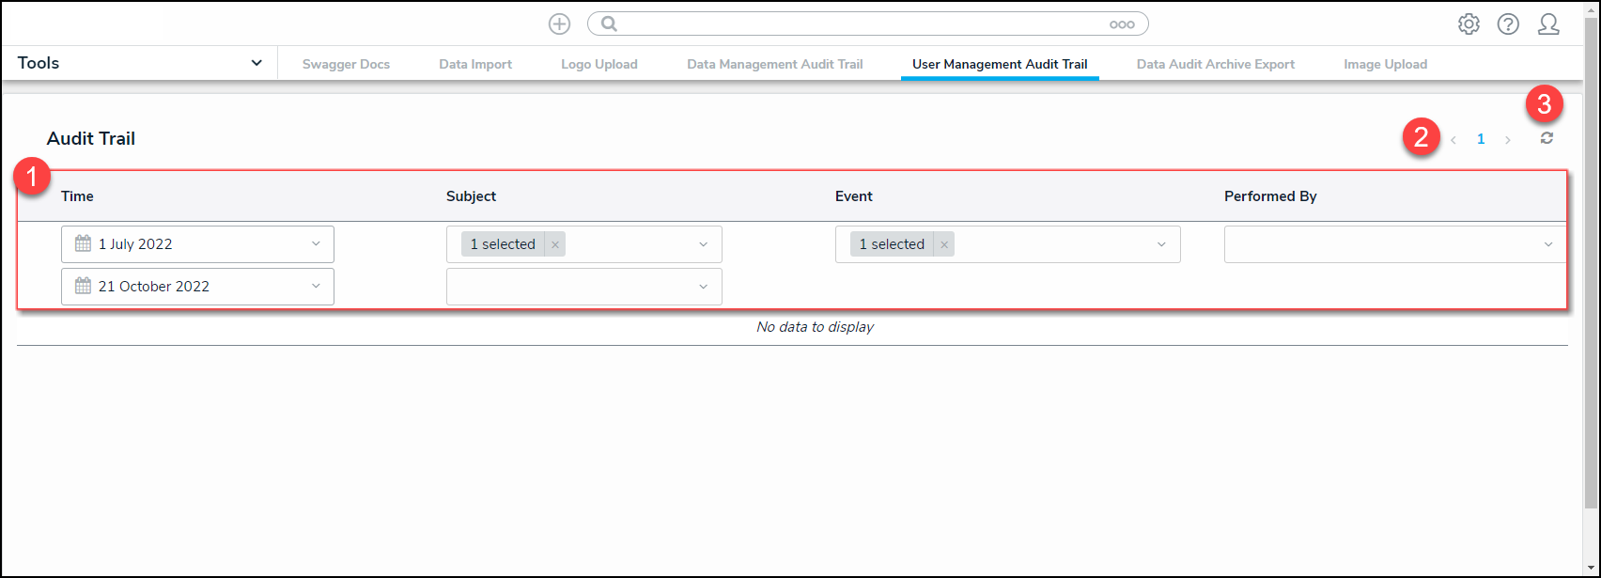Open the search options ellipsis

pos(1122,25)
